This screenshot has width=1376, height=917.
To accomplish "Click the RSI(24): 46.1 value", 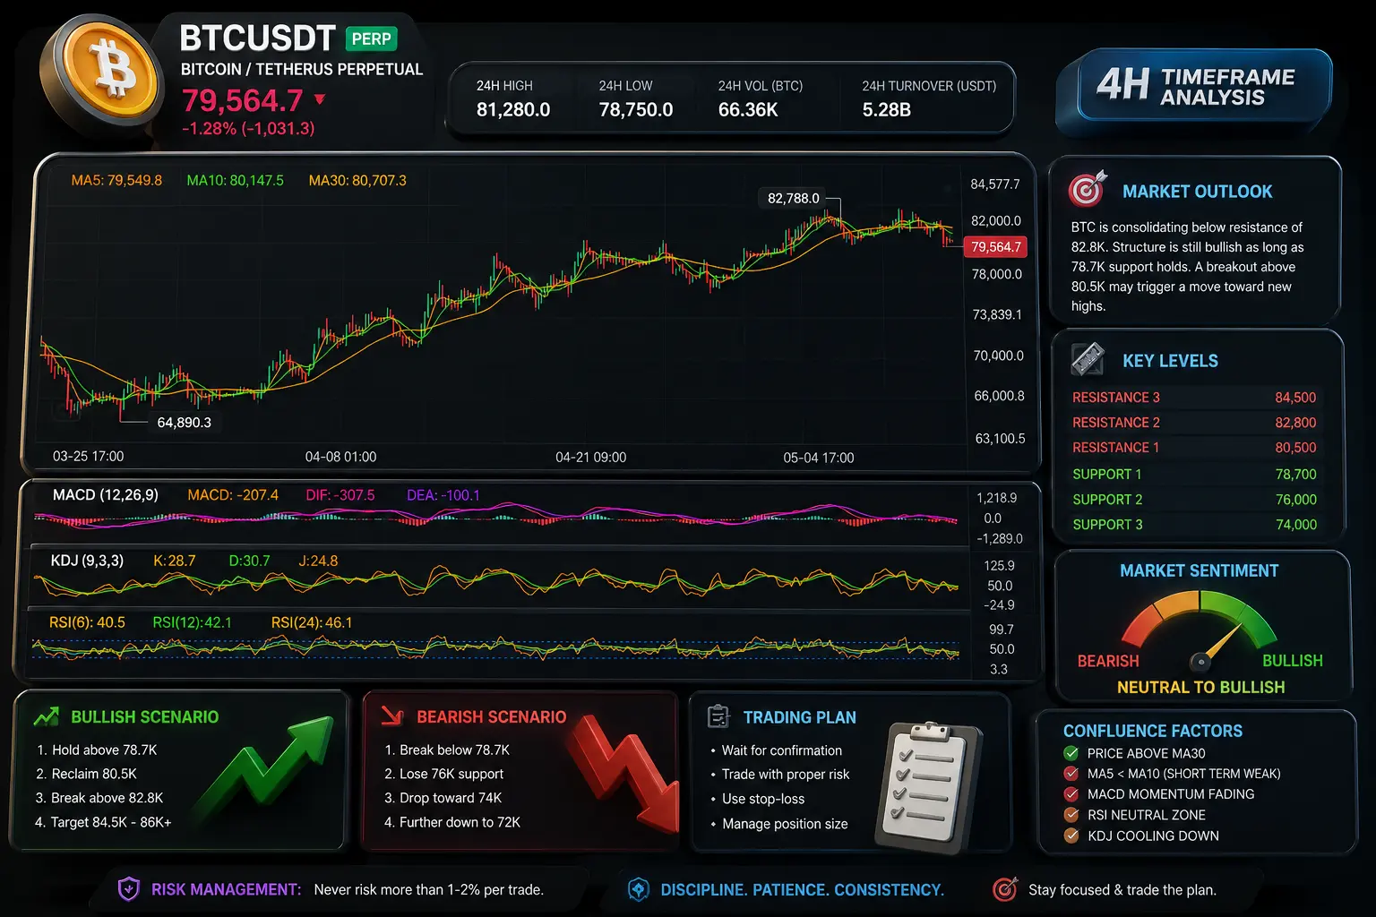I will 312,622.
